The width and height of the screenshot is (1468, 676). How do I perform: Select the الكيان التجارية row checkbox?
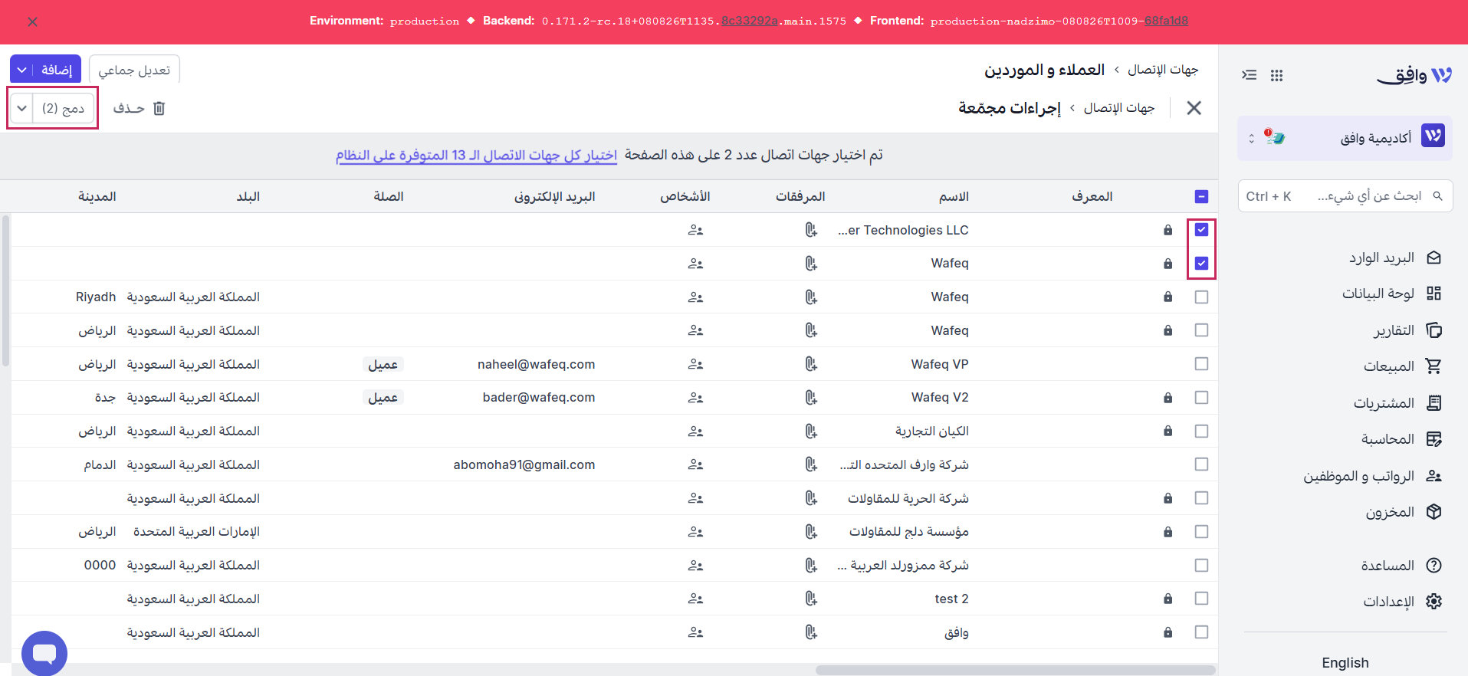[1201, 432]
